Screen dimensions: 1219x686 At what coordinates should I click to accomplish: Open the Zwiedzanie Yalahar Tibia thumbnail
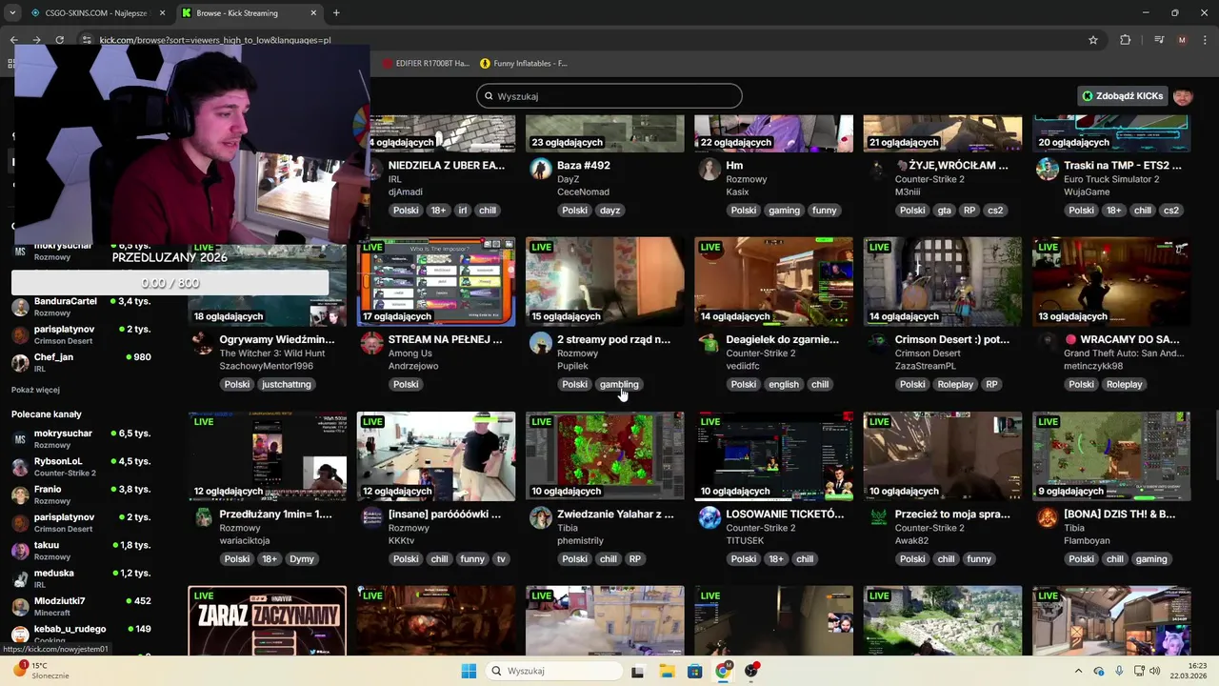605,456
